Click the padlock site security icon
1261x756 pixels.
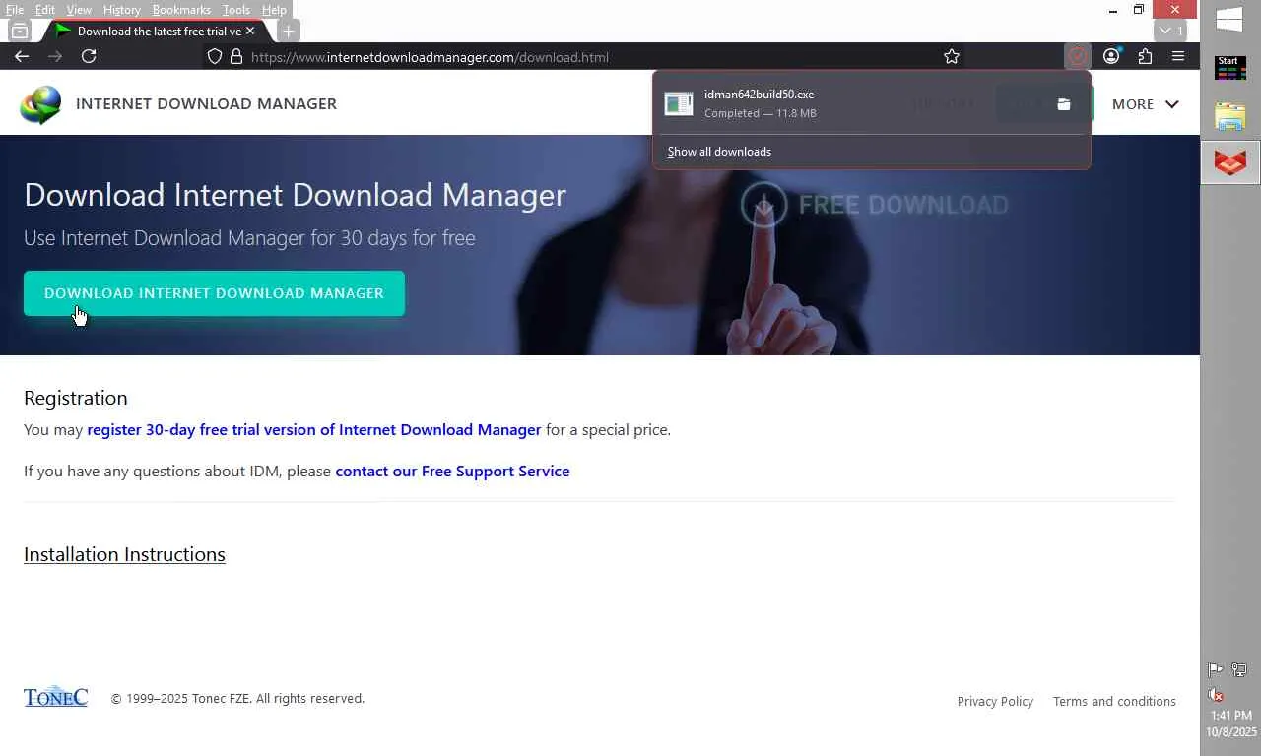point(236,57)
